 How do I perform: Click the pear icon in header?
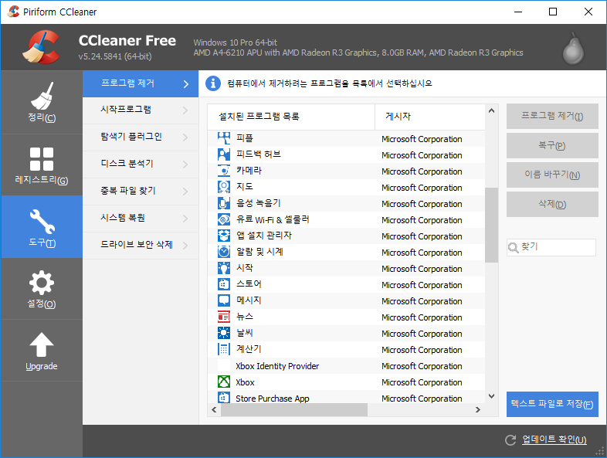(x=573, y=49)
